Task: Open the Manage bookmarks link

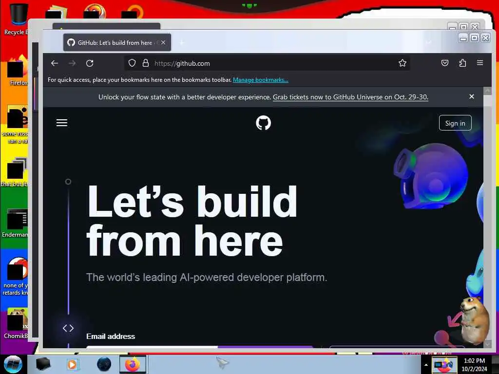Action: click(261, 80)
